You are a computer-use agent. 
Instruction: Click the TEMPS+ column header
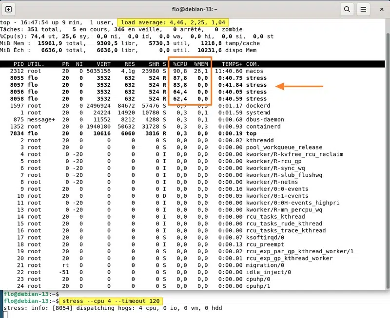coord(232,64)
